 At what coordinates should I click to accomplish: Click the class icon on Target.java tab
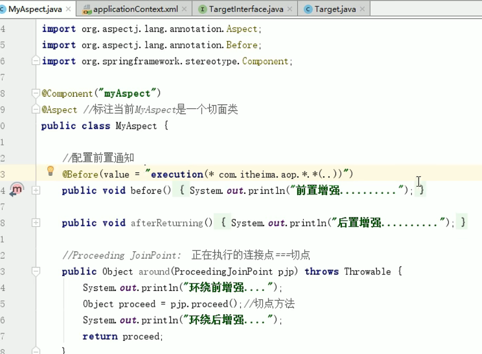308,10
